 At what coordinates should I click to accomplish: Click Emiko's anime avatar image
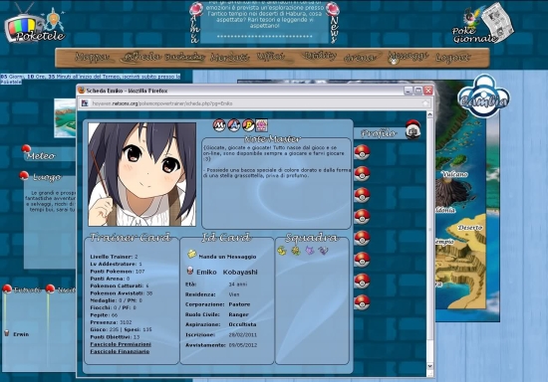(x=142, y=174)
